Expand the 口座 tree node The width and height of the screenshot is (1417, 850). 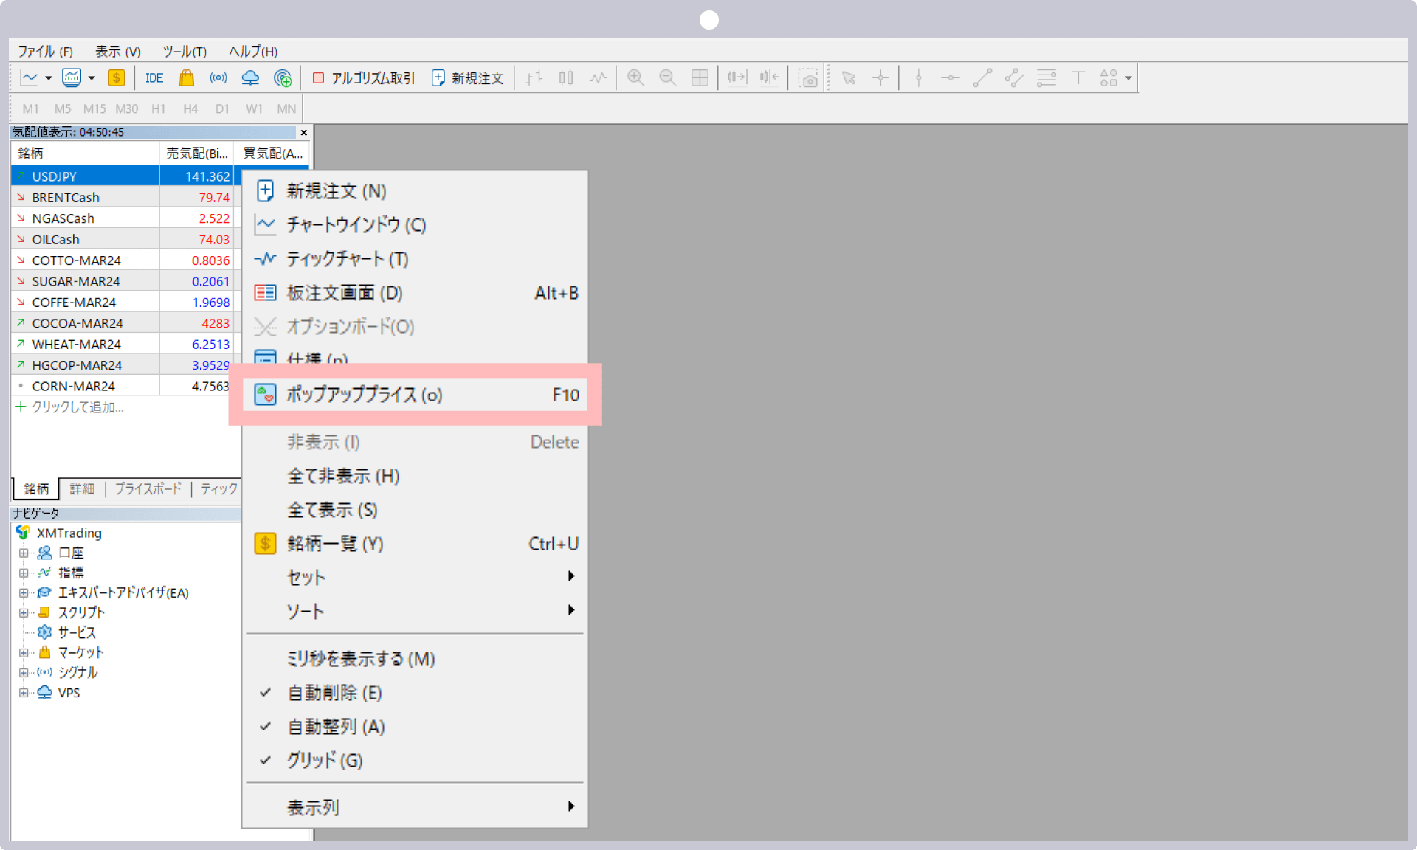point(24,553)
